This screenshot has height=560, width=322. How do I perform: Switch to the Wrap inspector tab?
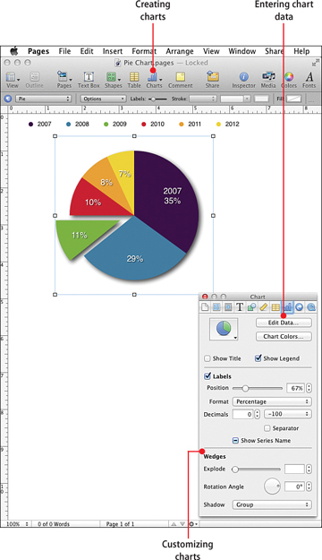tap(228, 306)
